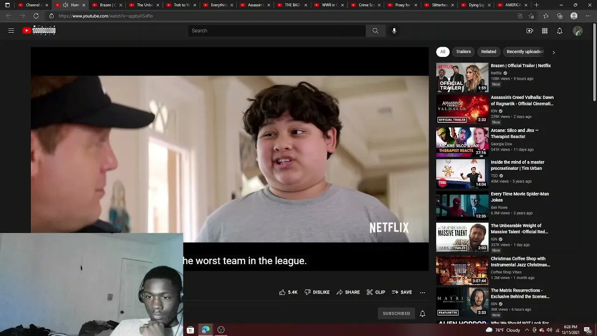597x336 pixels.
Task: Start voice search with the microphone icon
Action: (394, 31)
